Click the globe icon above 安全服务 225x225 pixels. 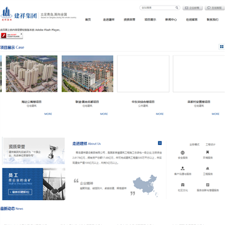point(182,152)
